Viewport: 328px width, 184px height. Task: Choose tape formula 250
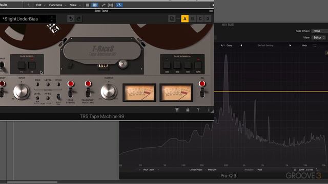167,65
